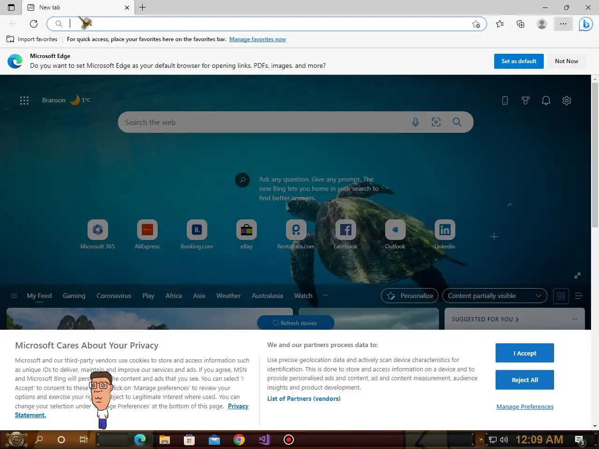Open Suggested For You options ellipsis
Screen dimensions: 599x449
pyautogui.click(x=575, y=319)
